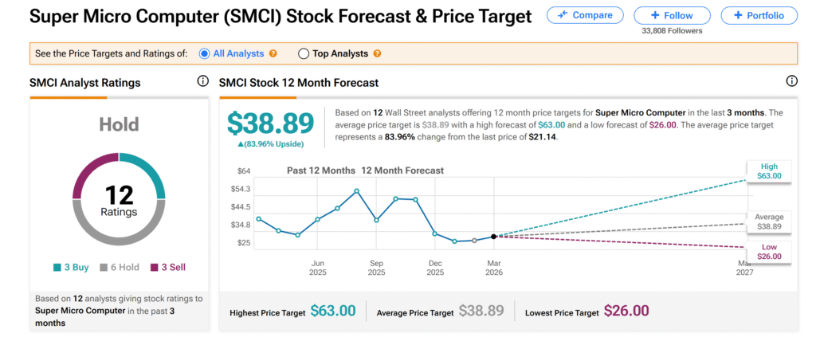816x345 pixels.
Task: Click help icon next to All Analysts
Action: click(x=273, y=54)
